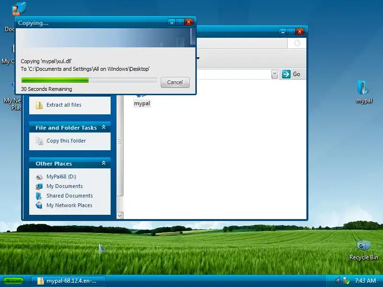Minimize the Copying dialog

171,22
